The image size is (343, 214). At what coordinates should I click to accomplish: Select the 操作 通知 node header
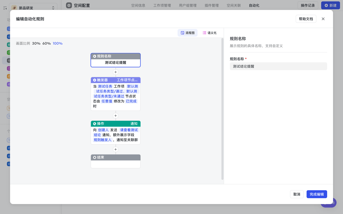(x=115, y=124)
